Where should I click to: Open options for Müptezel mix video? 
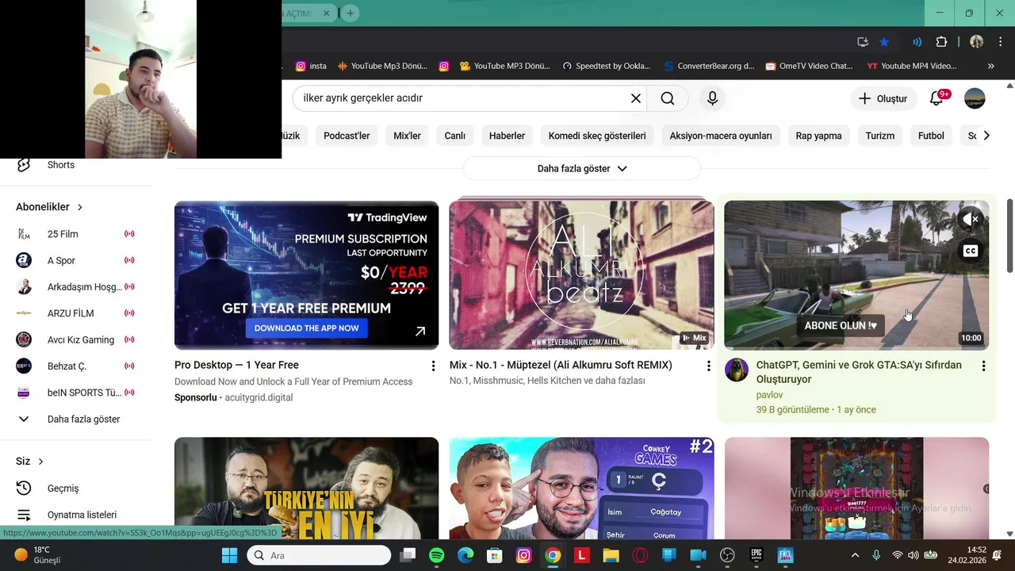click(708, 366)
